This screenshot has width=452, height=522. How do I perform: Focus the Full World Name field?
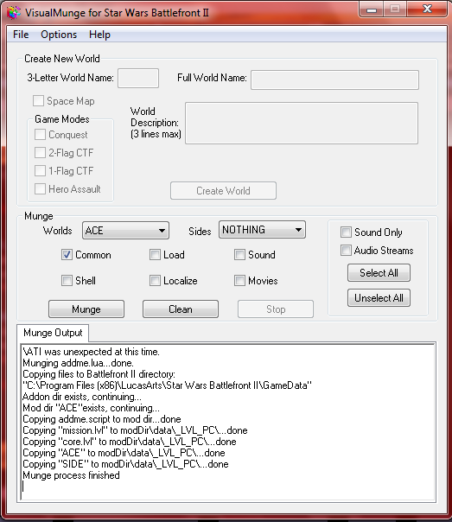coord(334,80)
